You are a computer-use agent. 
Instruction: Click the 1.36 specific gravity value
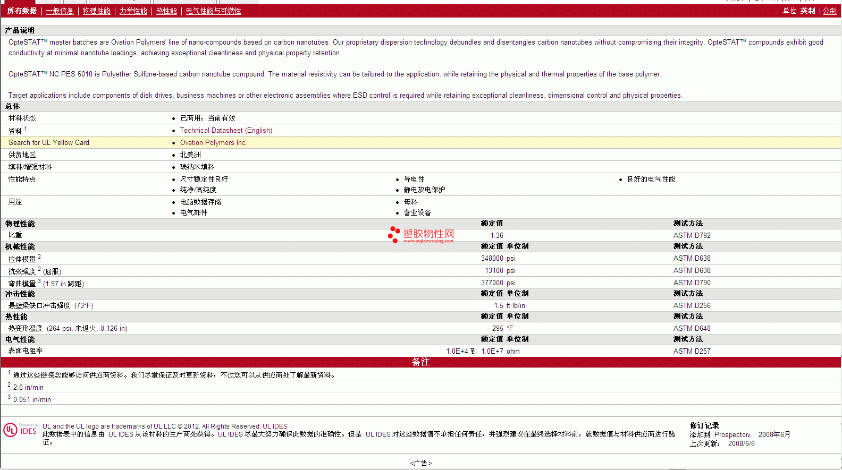[x=496, y=235]
